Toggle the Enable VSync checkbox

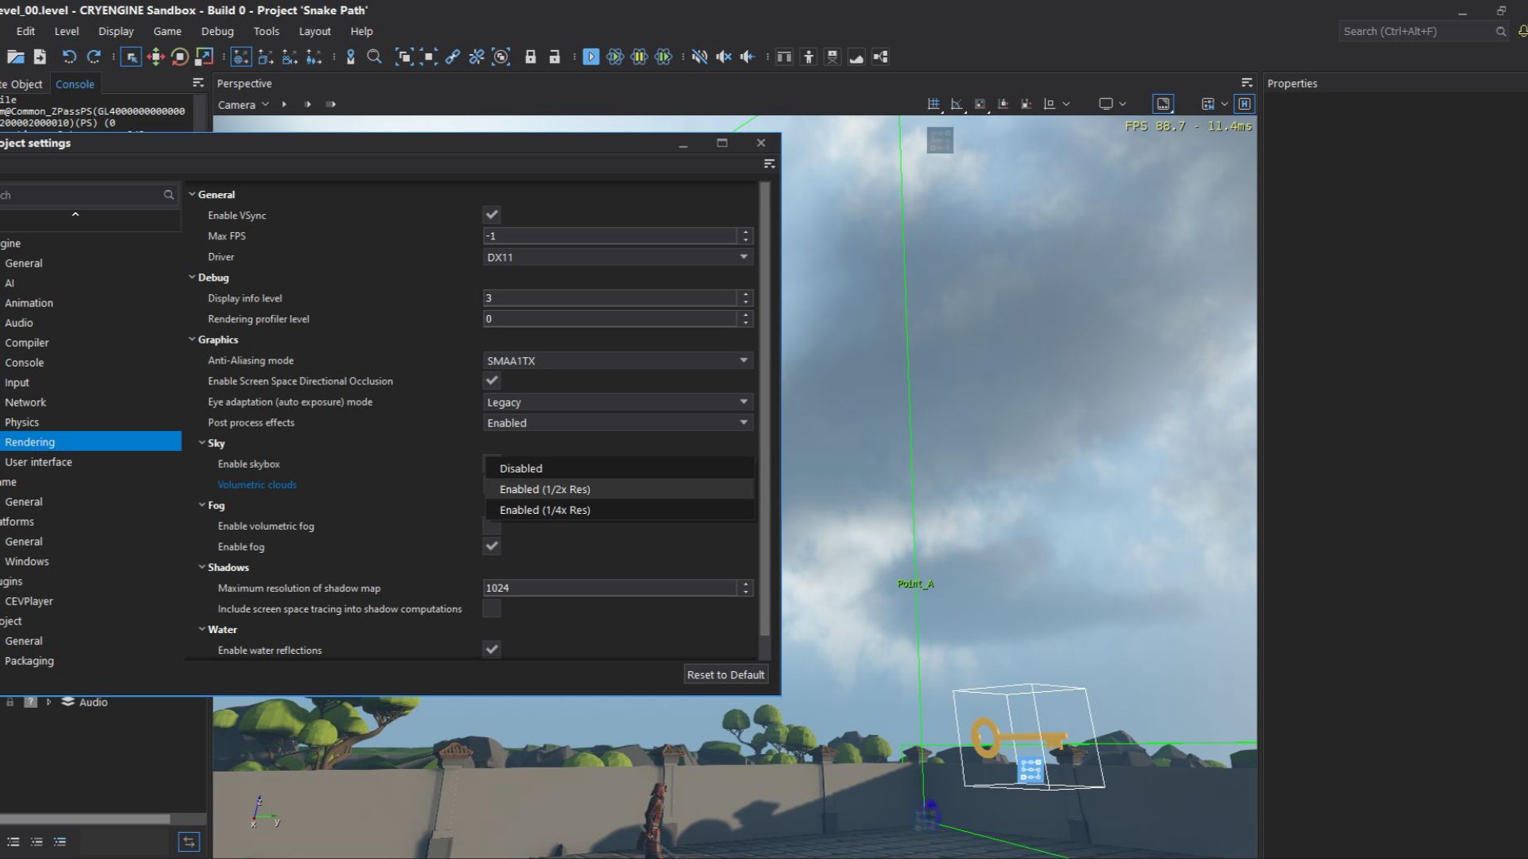(x=492, y=215)
